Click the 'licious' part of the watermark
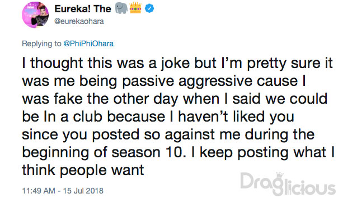Viewport: 357px width, 203px height. click(x=308, y=188)
